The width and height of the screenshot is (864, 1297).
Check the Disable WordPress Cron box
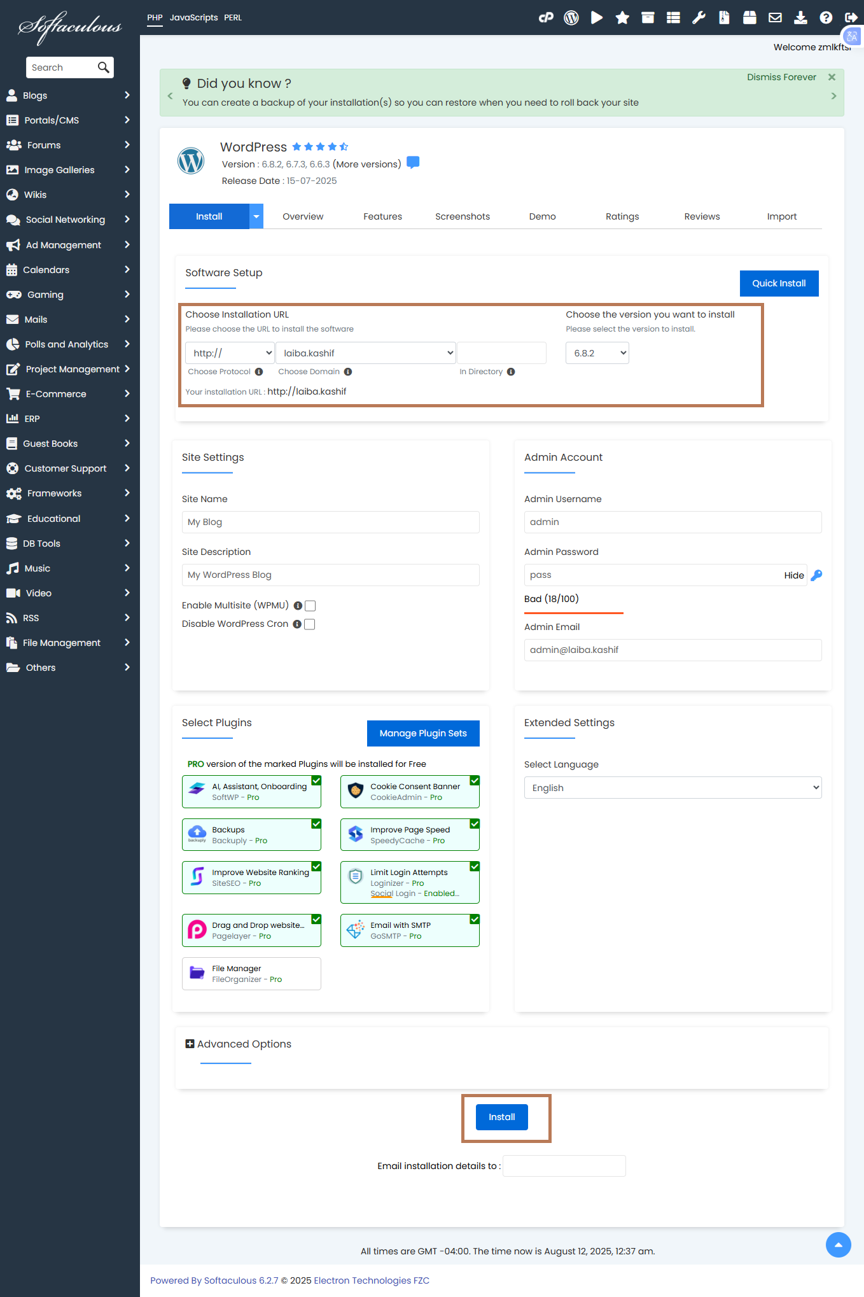(310, 624)
